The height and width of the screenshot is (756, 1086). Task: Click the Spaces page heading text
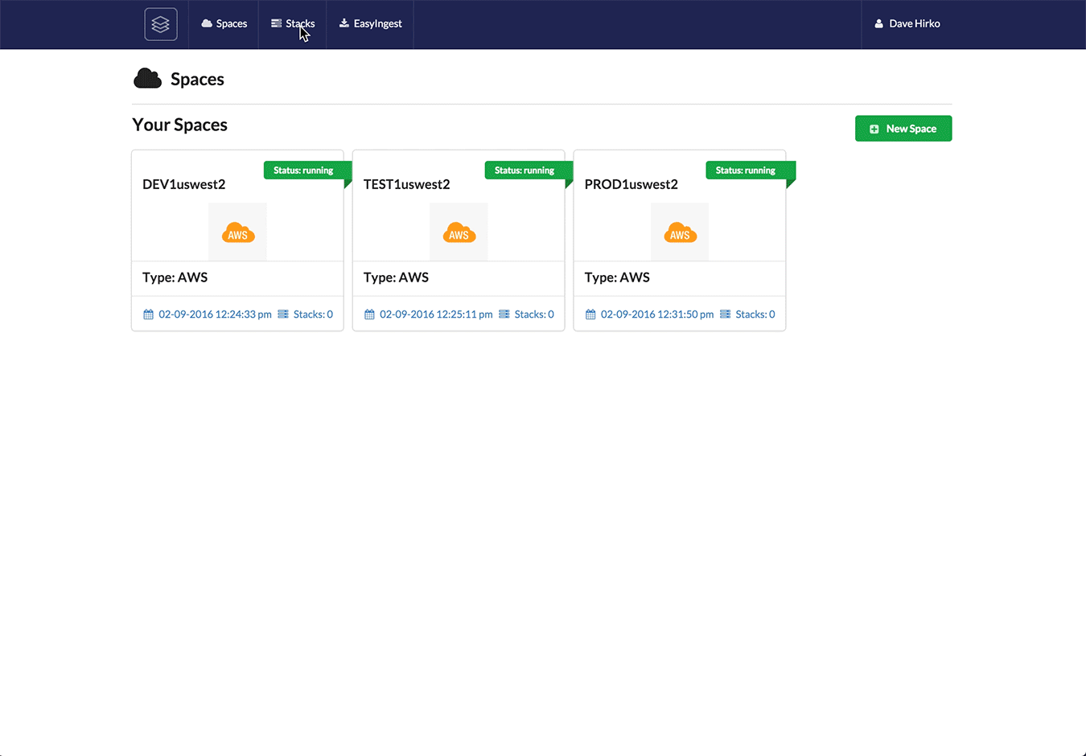pyautogui.click(x=197, y=80)
